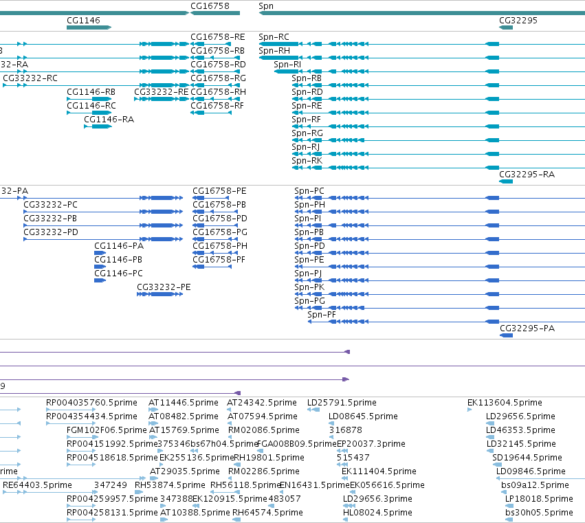
Task: Open the Spn-RH transcript label
Action: [274, 51]
